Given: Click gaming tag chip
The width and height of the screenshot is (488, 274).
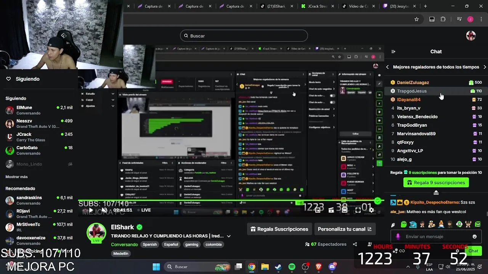Looking at the screenshot, I should (x=192, y=244).
